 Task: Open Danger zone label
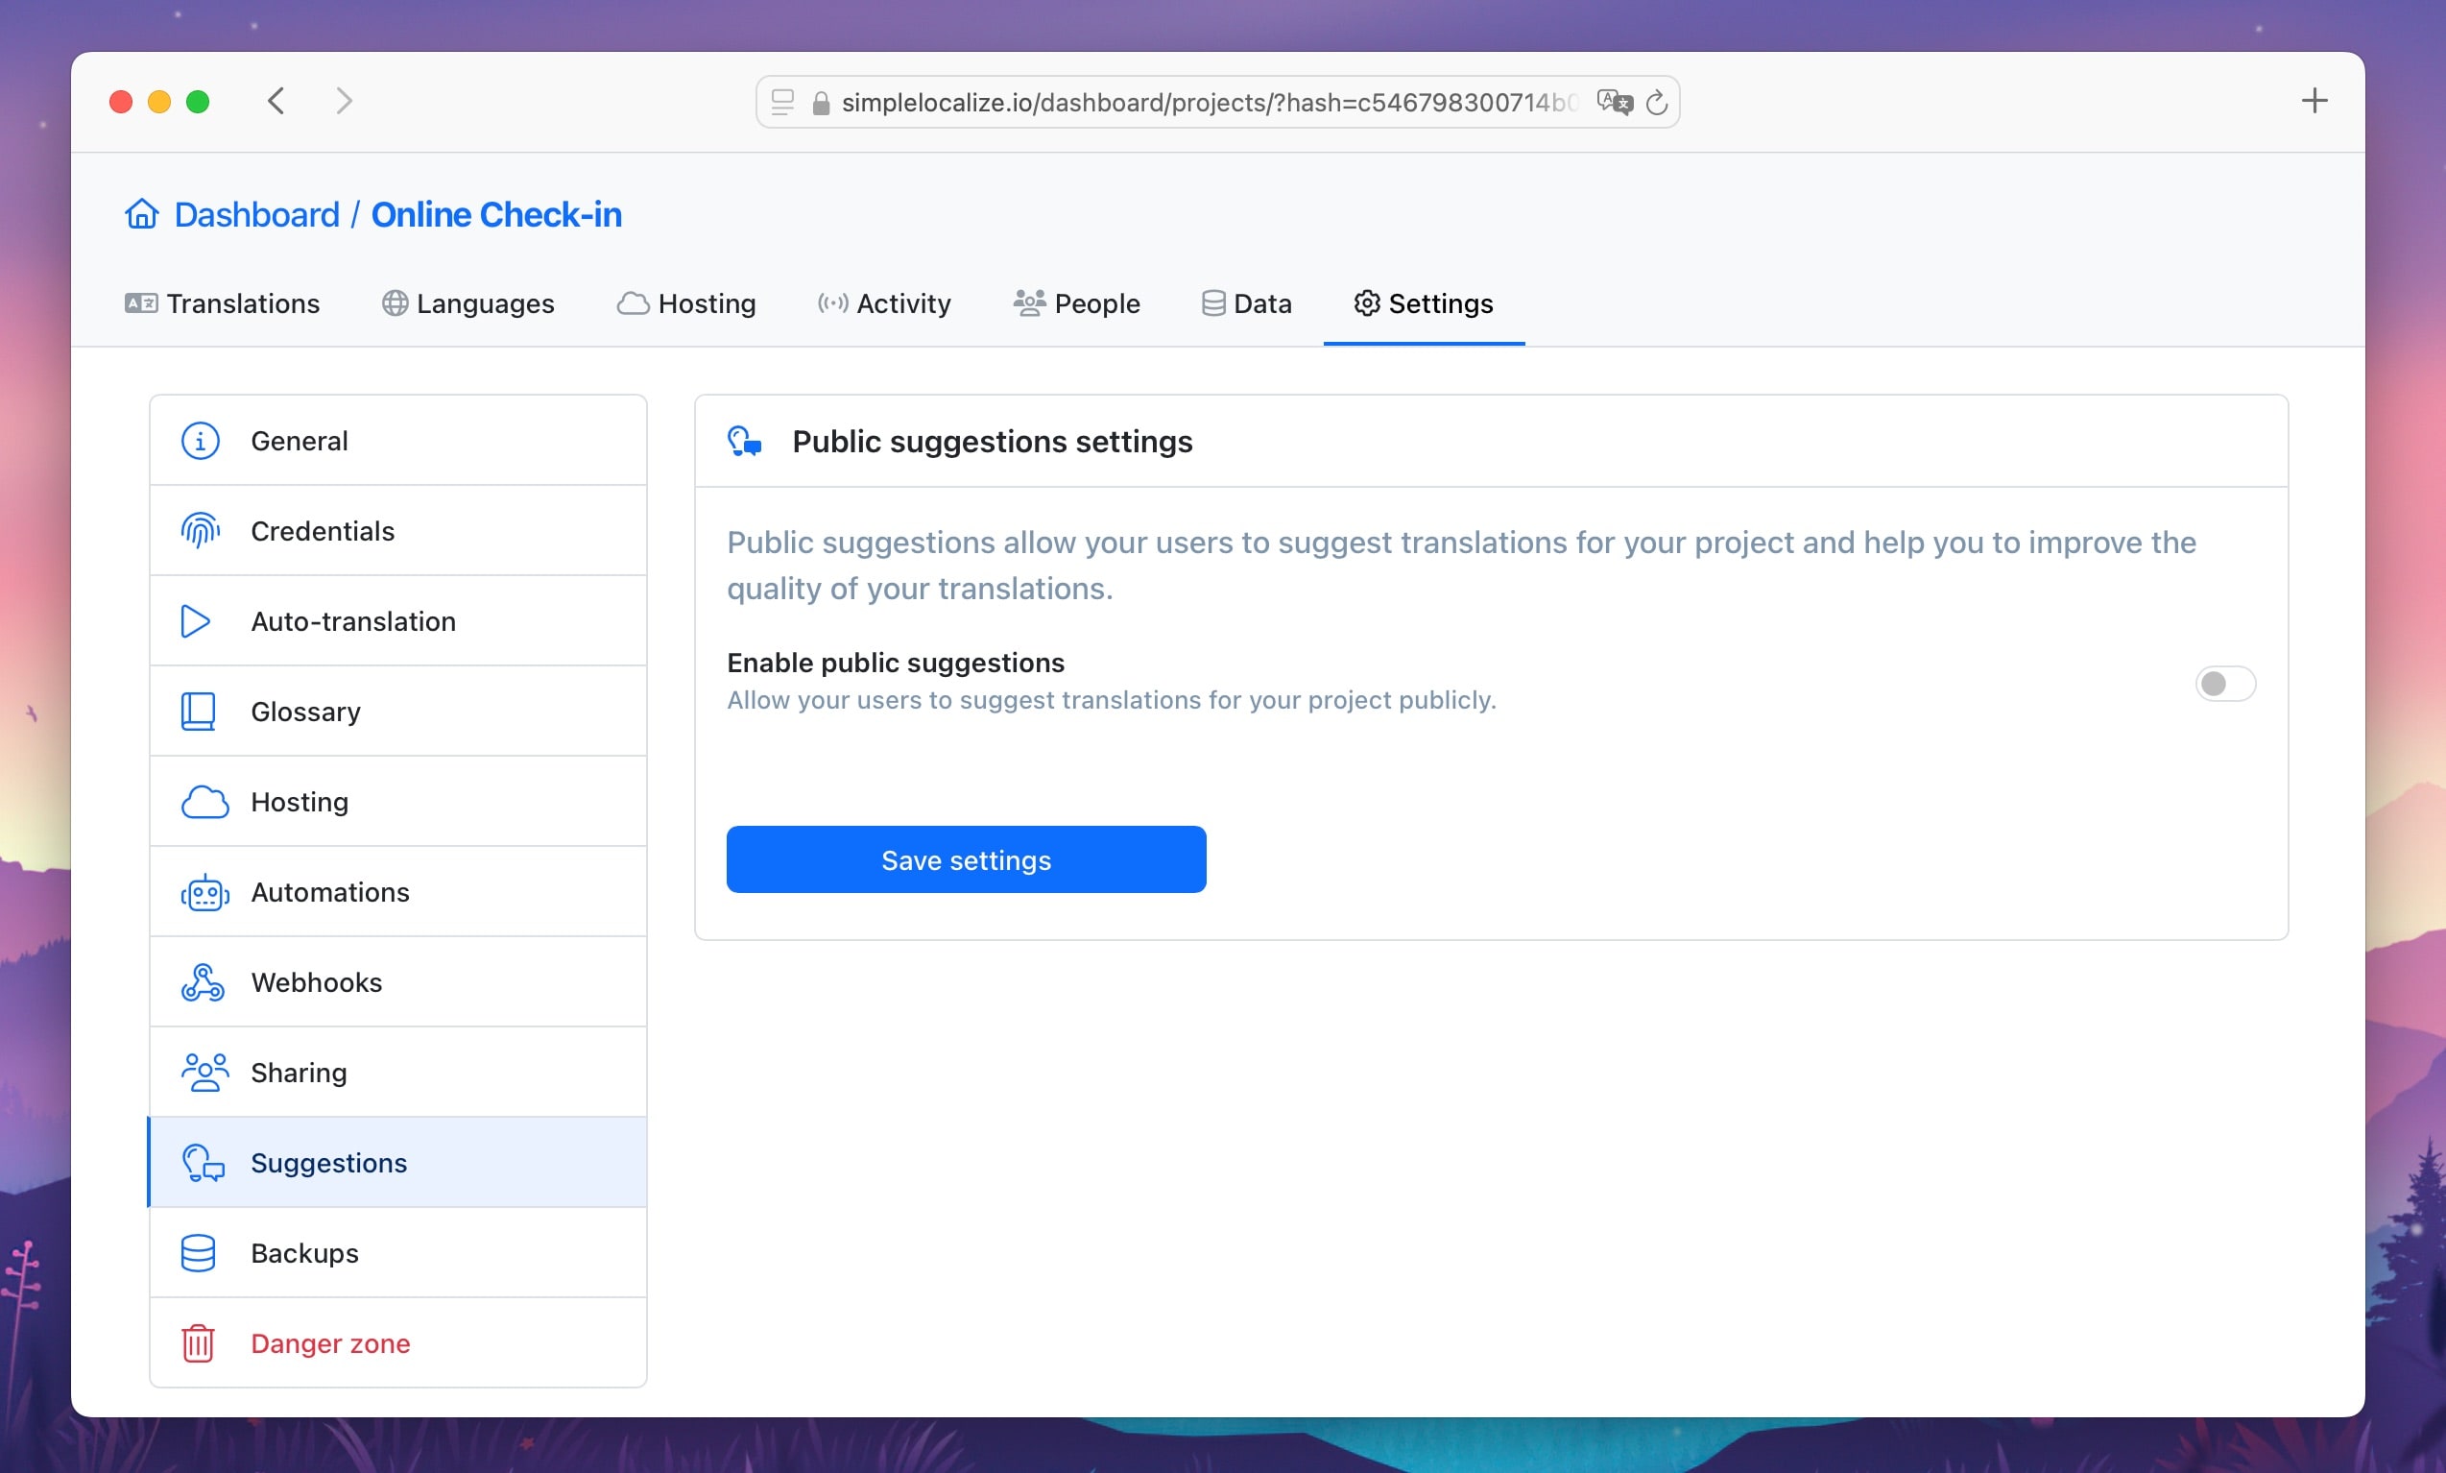[x=330, y=1344]
